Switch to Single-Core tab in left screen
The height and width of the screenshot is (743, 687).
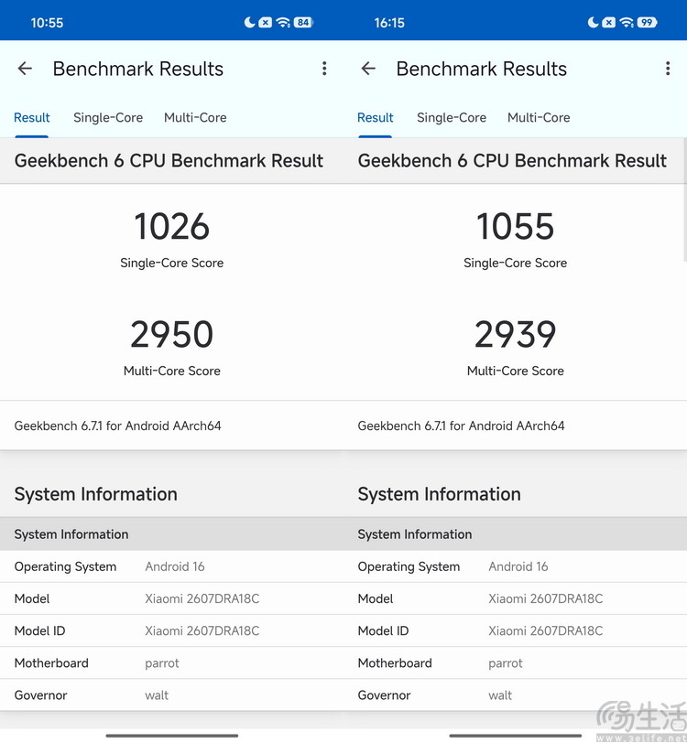coord(108,117)
